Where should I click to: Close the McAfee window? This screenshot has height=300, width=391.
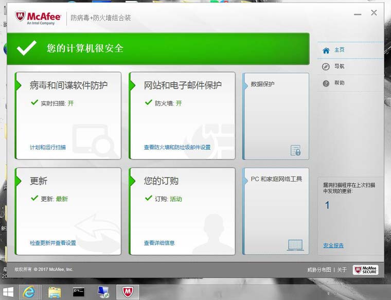click(x=374, y=13)
